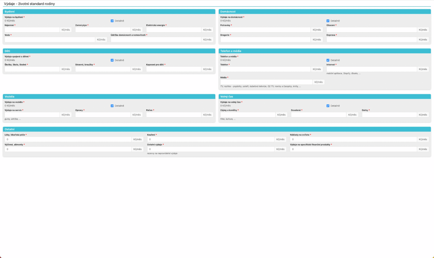
Task: Toggle Detailně checkbox in Volný čas section
Action: point(328,106)
